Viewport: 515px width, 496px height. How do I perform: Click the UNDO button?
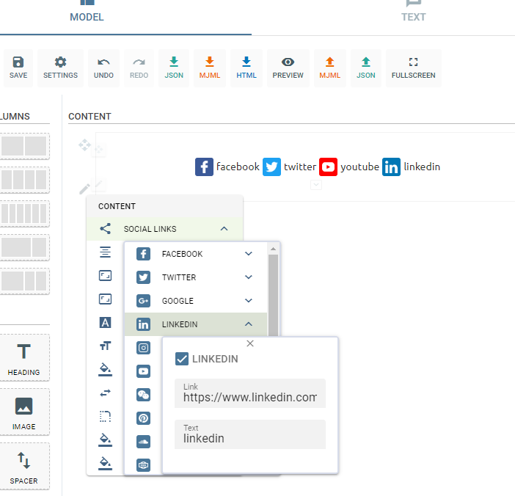(x=103, y=68)
